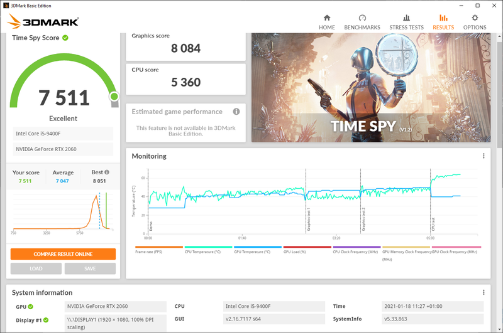This screenshot has width=503, height=333.
Task: Click the CPU value in System information
Action: 274,306
